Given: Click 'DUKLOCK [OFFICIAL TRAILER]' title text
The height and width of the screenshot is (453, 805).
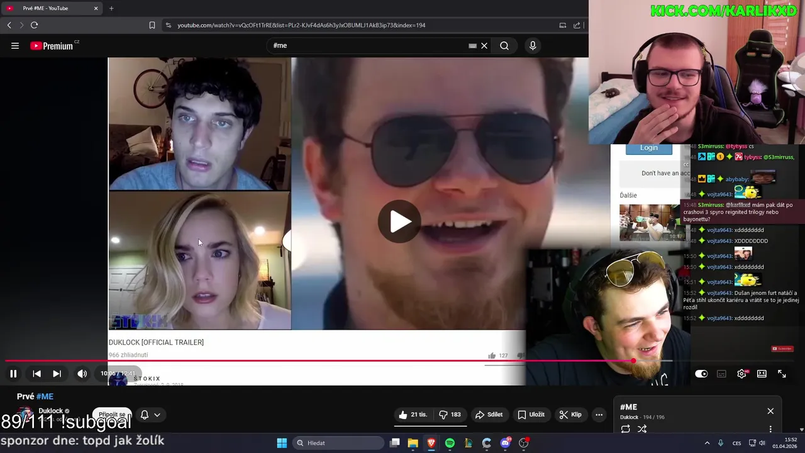Looking at the screenshot, I should click(156, 342).
